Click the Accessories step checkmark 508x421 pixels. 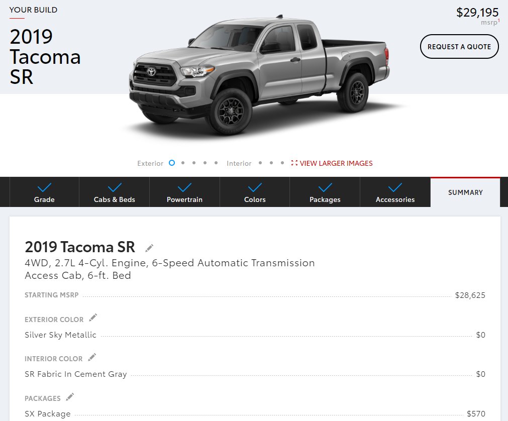click(x=395, y=187)
